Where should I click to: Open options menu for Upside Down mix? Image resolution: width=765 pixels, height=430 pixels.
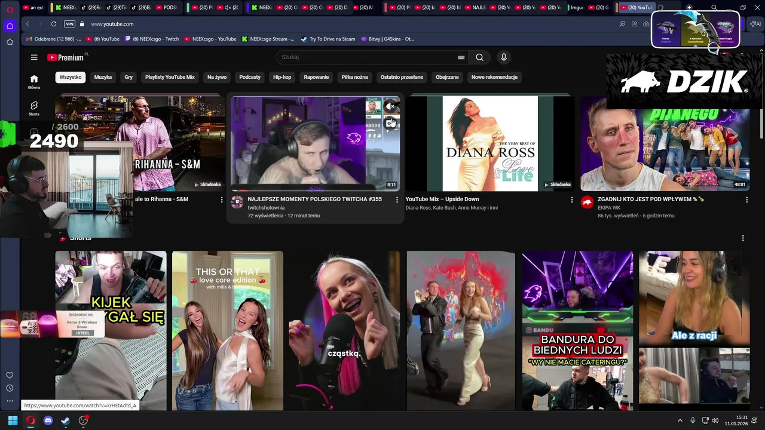click(x=572, y=200)
